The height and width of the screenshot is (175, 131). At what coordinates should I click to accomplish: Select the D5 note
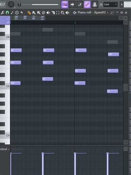tap(48, 79)
